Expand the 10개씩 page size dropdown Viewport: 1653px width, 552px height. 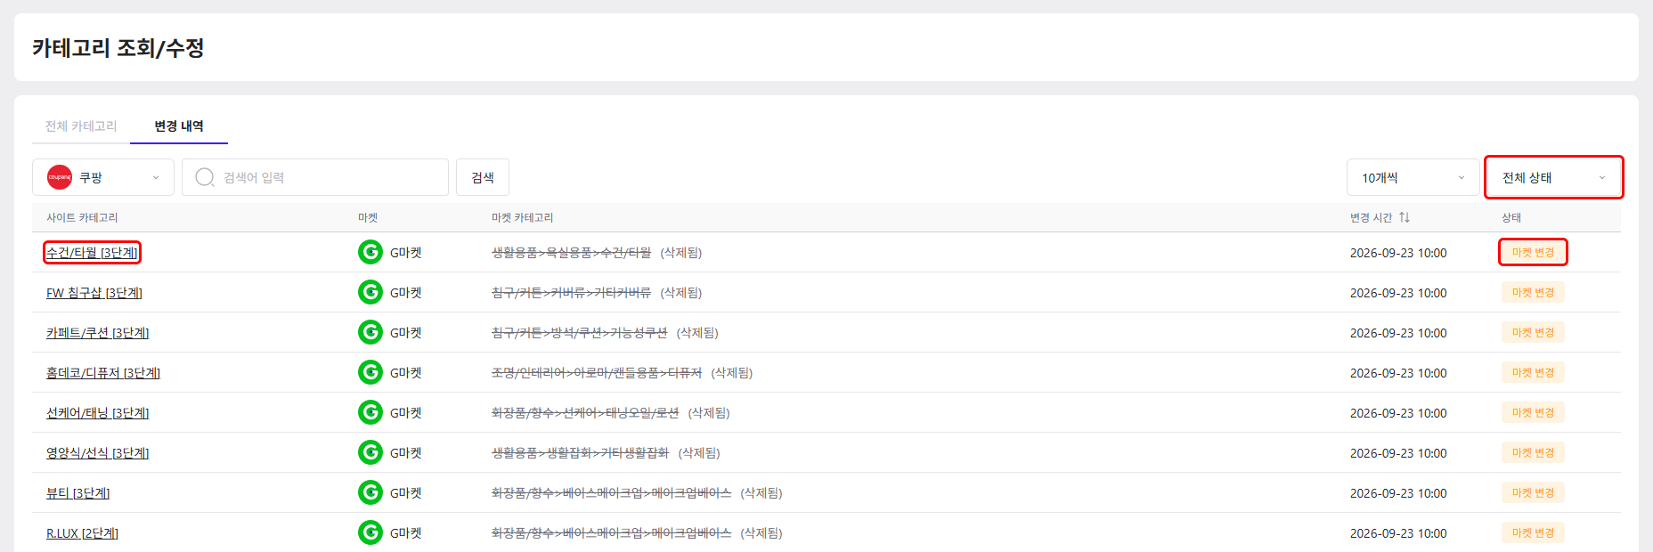pyautogui.click(x=1413, y=177)
